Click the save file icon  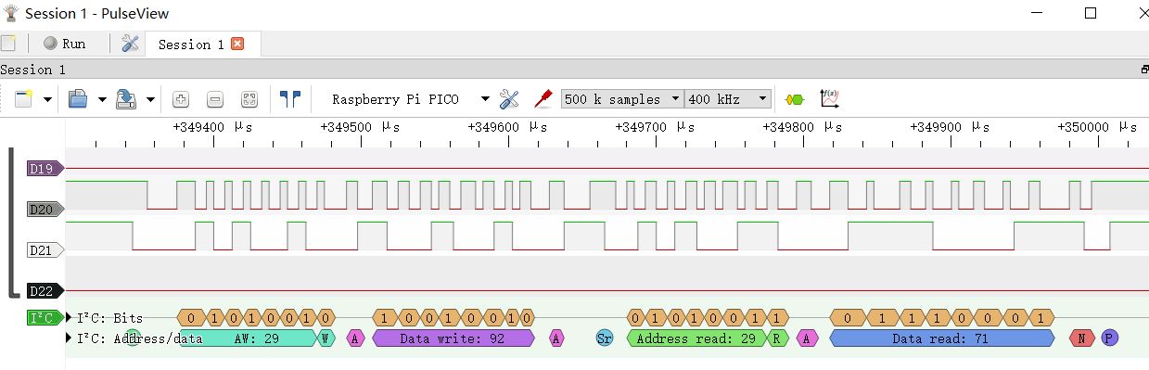point(127,98)
